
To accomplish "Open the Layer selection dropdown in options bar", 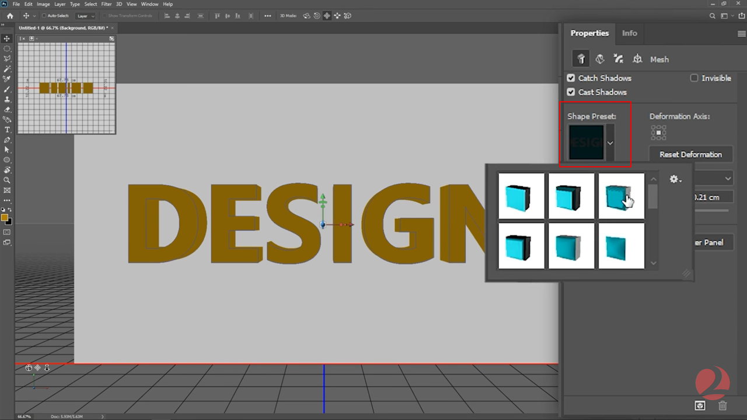I will coord(85,16).
